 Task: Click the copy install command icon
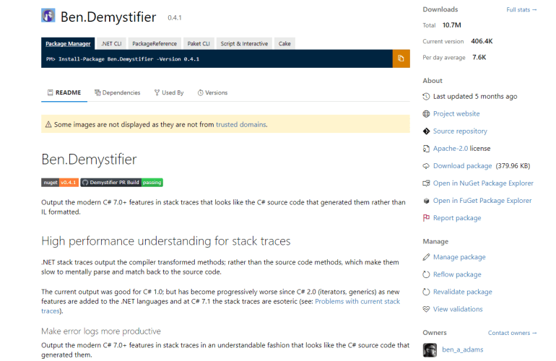point(401,58)
